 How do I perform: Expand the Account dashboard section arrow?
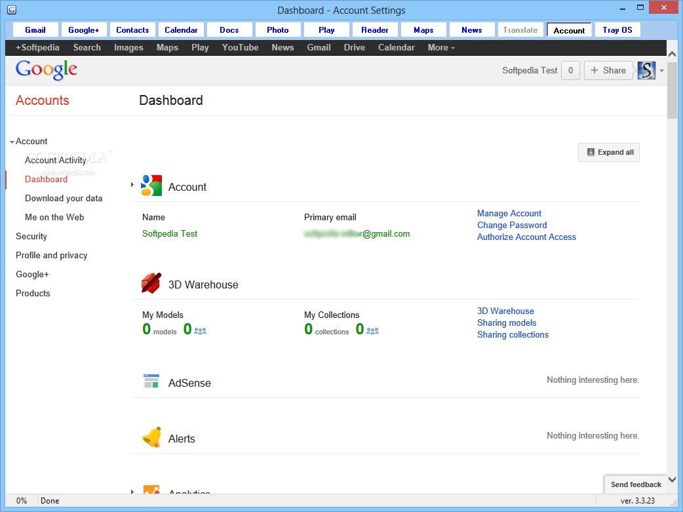click(x=132, y=185)
